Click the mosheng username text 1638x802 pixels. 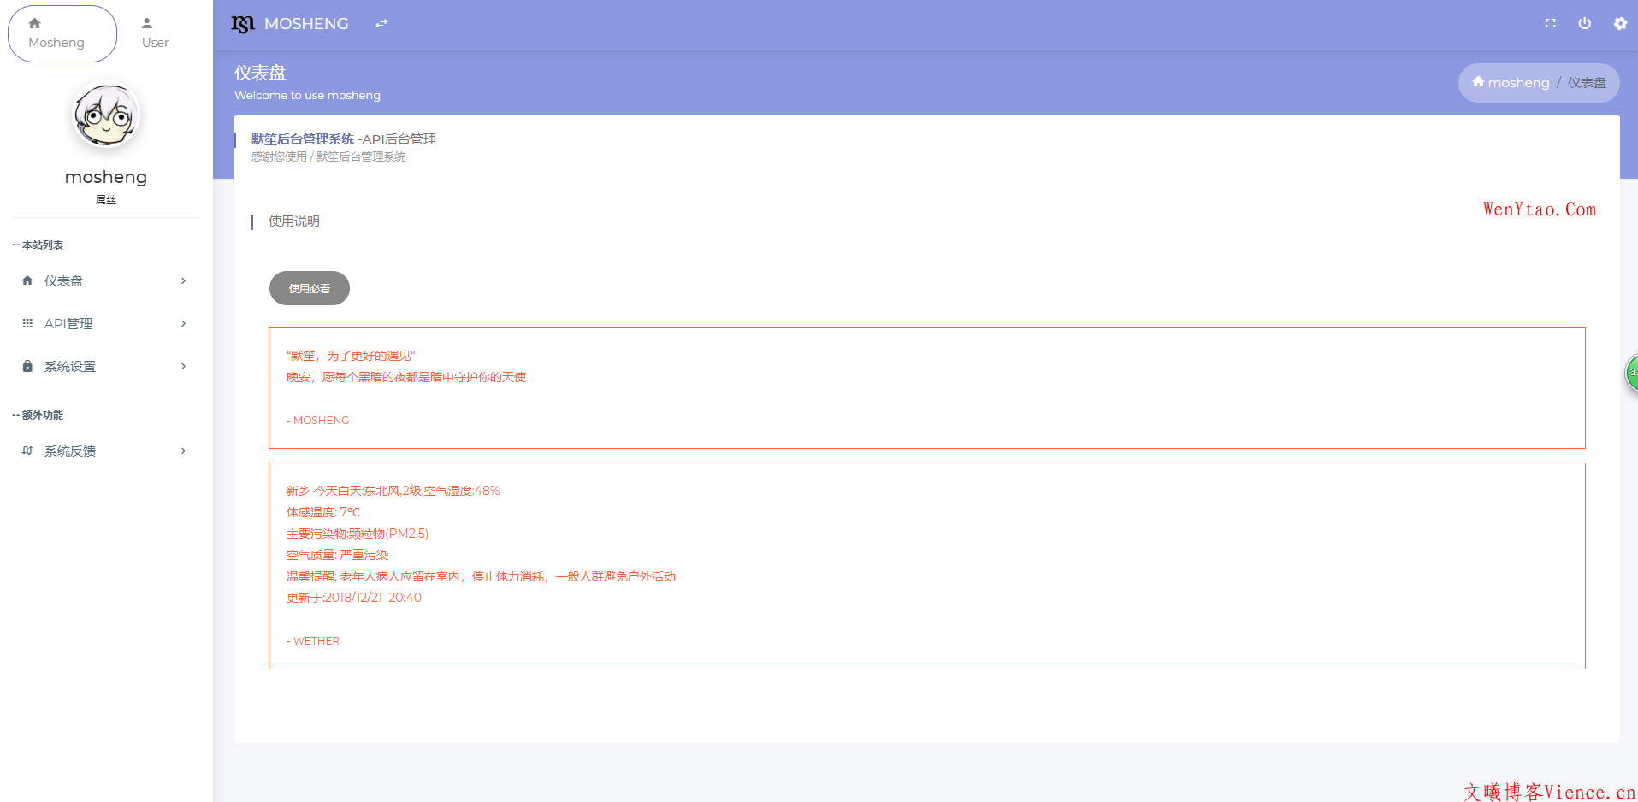click(x=106, y=177)
